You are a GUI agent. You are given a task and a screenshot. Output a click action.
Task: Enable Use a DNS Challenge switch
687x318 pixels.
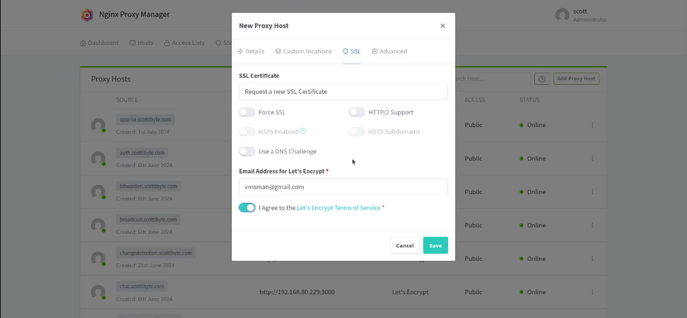pyautogui.click(x=247, y=152)
